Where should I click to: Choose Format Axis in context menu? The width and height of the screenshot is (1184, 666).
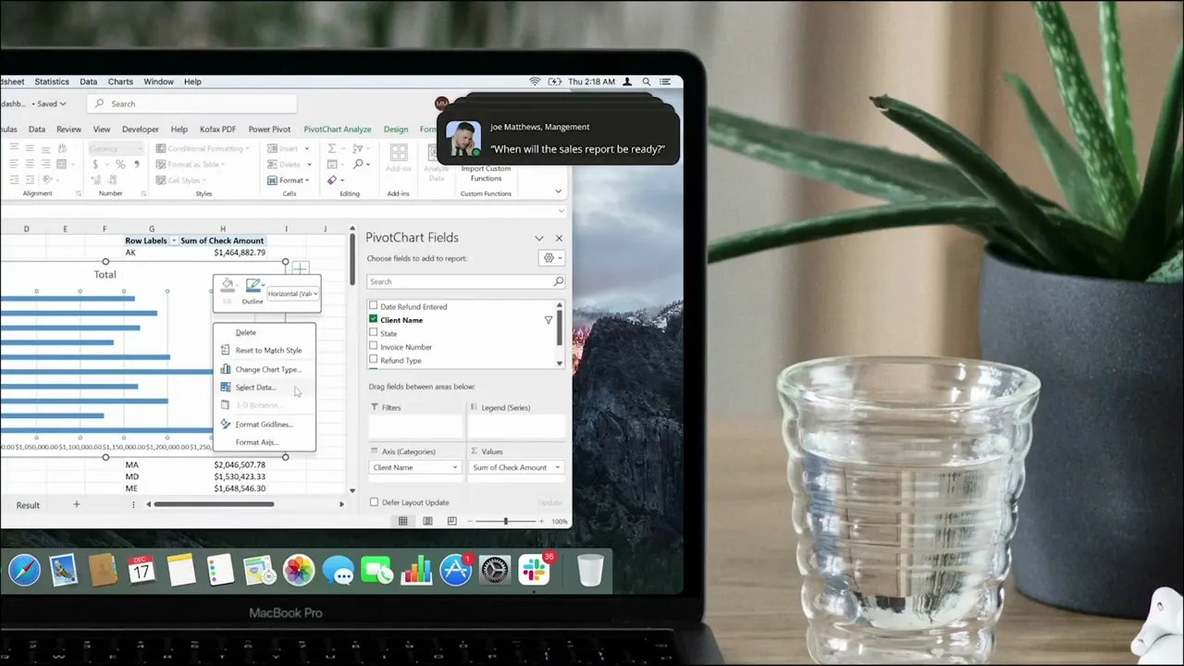(256, 442)
